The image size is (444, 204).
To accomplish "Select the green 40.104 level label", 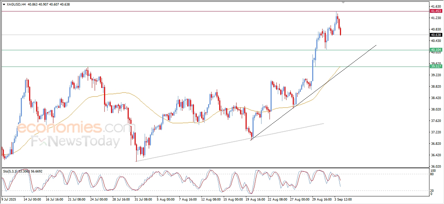I will [436, 50].
